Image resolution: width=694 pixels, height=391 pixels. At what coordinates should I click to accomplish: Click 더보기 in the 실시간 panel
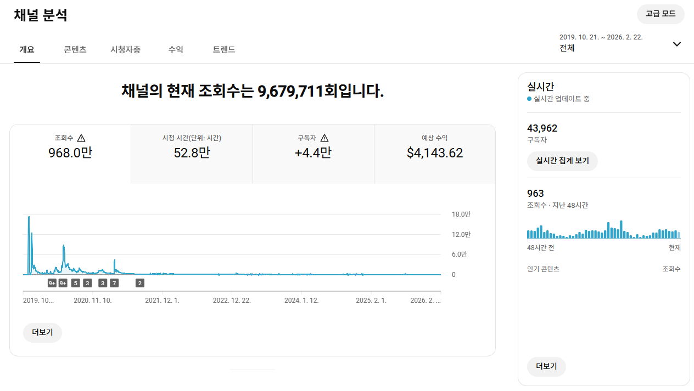(546, 366)
